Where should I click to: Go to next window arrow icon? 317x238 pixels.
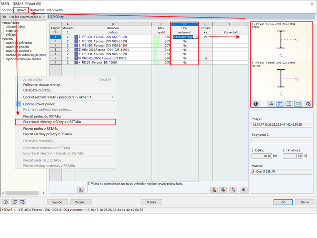[22, 202]
